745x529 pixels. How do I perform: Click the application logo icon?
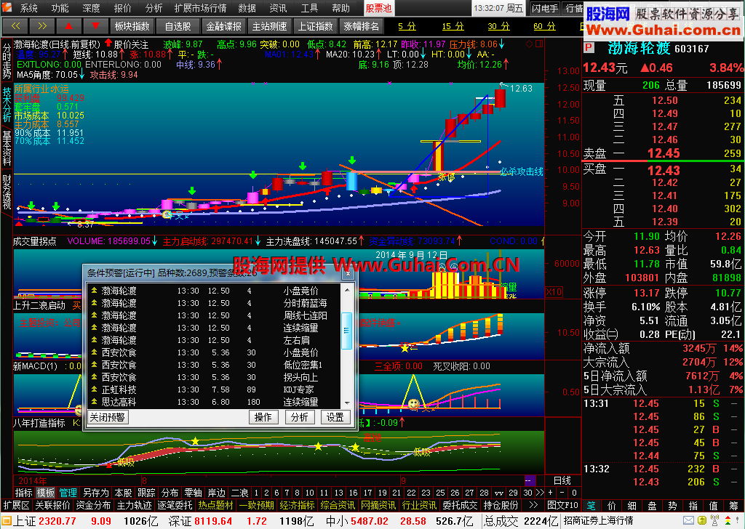(x=7, y=7)
